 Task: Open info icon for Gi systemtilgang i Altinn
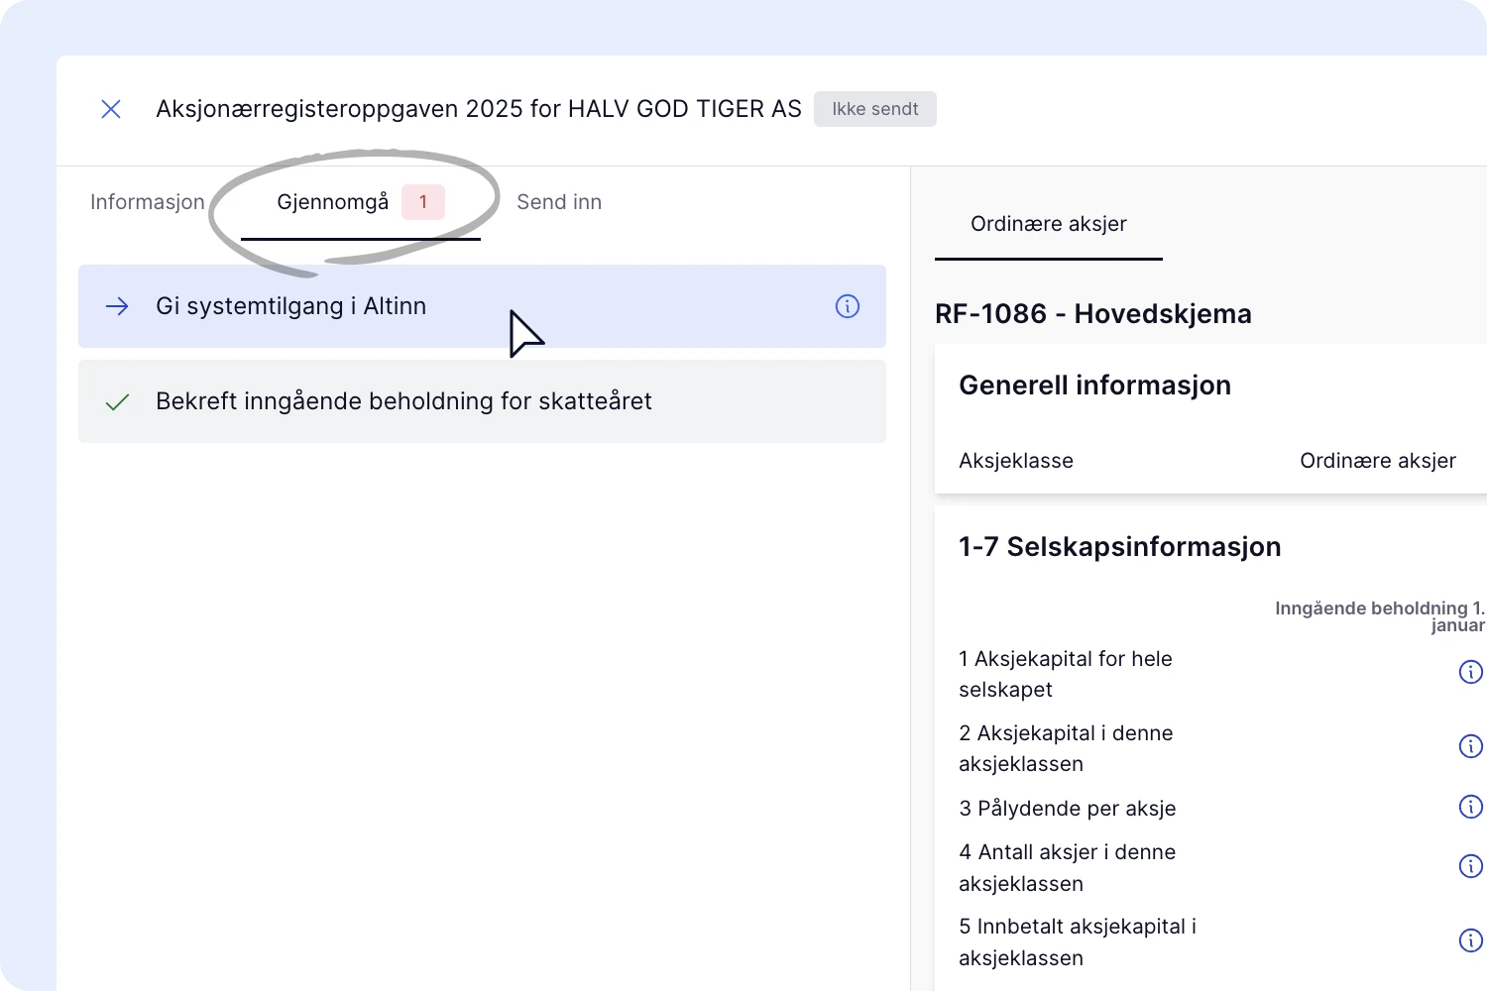click(x=847, y=306)
